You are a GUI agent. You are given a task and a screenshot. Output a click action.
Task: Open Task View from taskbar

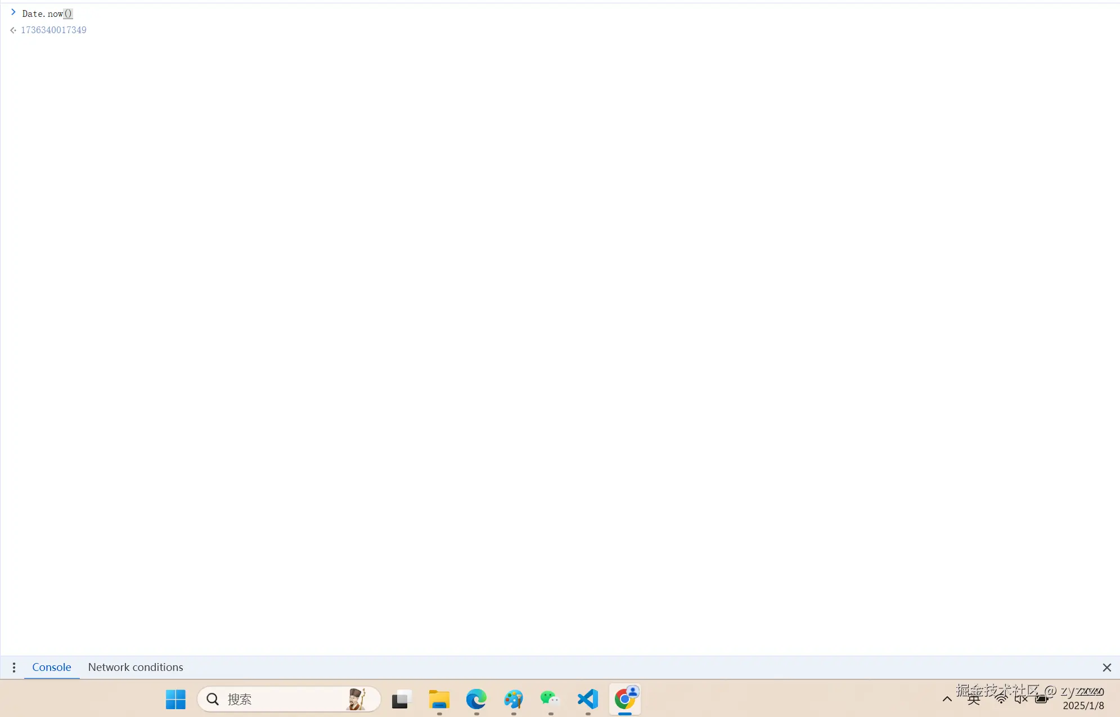tap(402, 700)
